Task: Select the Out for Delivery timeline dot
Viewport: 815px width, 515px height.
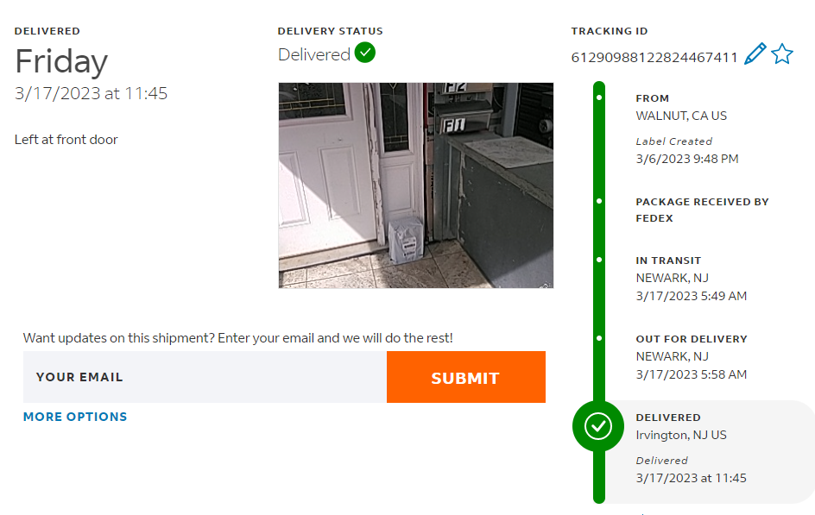Action: coord(599,337)
